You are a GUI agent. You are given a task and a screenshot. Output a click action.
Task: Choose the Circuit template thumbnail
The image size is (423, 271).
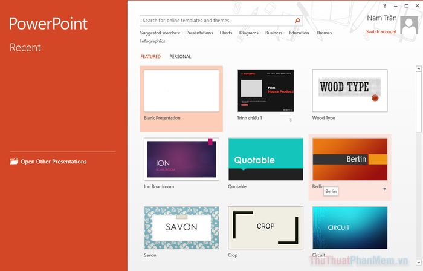[x=350, y=227]
